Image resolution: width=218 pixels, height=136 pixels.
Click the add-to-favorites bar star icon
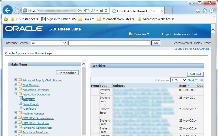6,19
